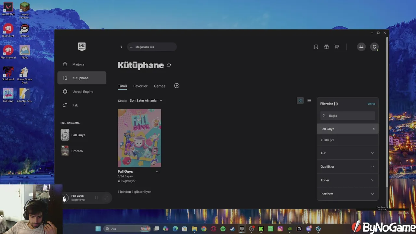Switch to the Tümü tab
The image size is (416, 234).
point(122,86)
